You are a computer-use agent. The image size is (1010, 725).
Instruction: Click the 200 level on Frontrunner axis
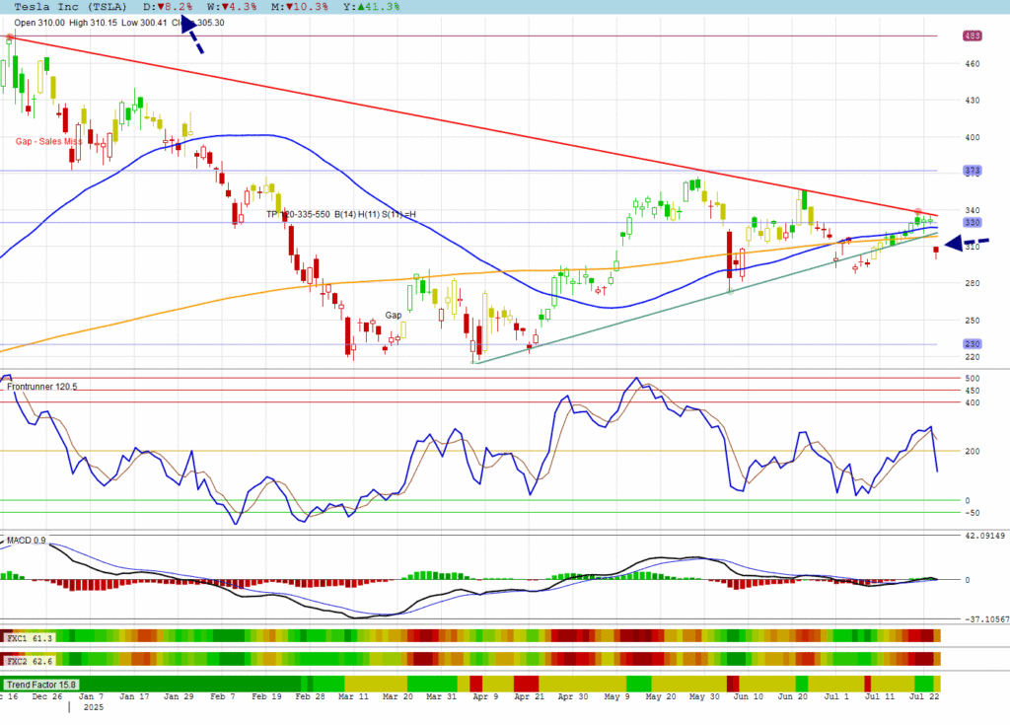pos(972,451)
